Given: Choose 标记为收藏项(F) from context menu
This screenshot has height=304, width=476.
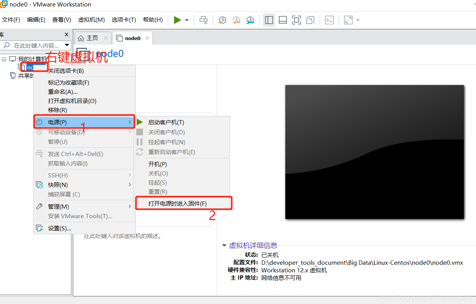Looking at the screenshot, I should tap(84, 82).
